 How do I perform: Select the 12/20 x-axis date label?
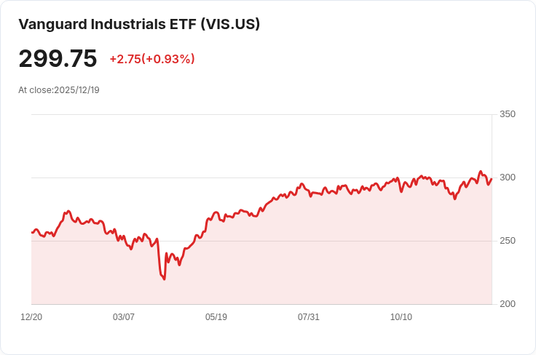click(x=31, y=317)
